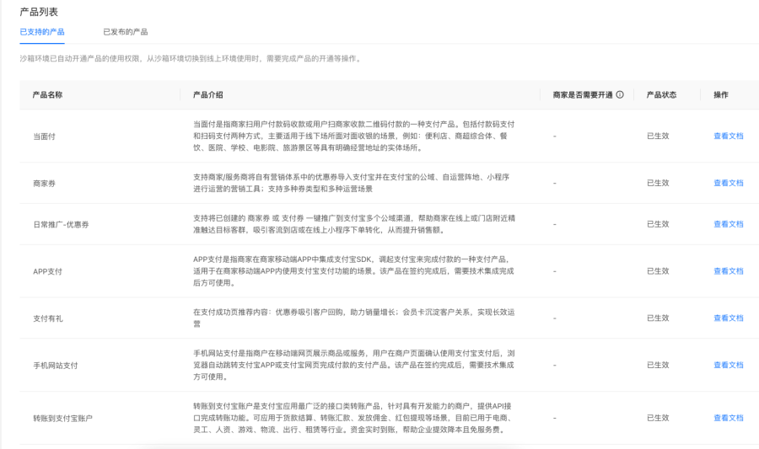Open 查看文档 link for 支付有礼
759x449 pixels.
point(728,318)
